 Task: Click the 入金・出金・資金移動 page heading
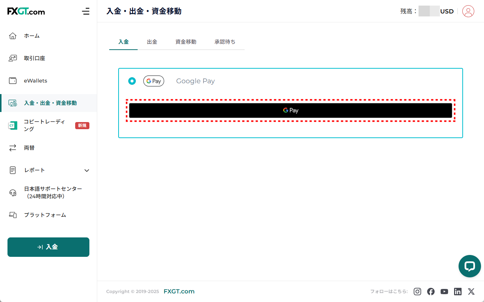(144, 11)
